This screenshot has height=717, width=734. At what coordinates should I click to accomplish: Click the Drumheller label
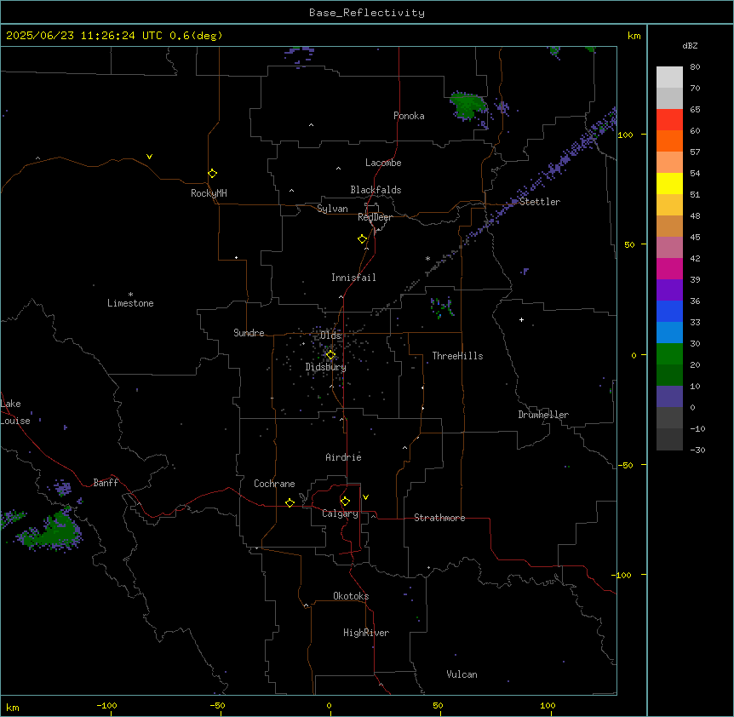tap(543, 415)
